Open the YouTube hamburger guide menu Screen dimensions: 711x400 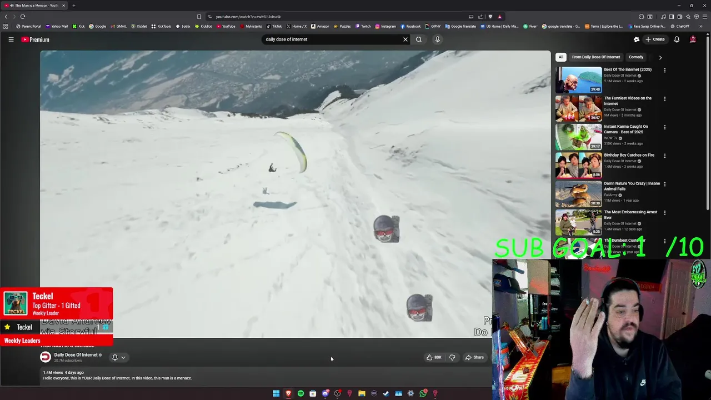pyautogui.click(x=11, y=39)
